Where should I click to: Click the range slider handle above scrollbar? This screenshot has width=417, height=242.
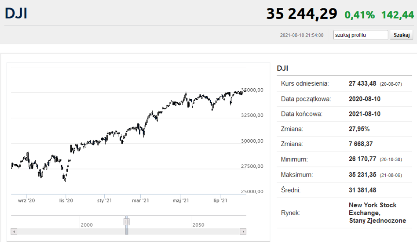(x=127, y=221)
